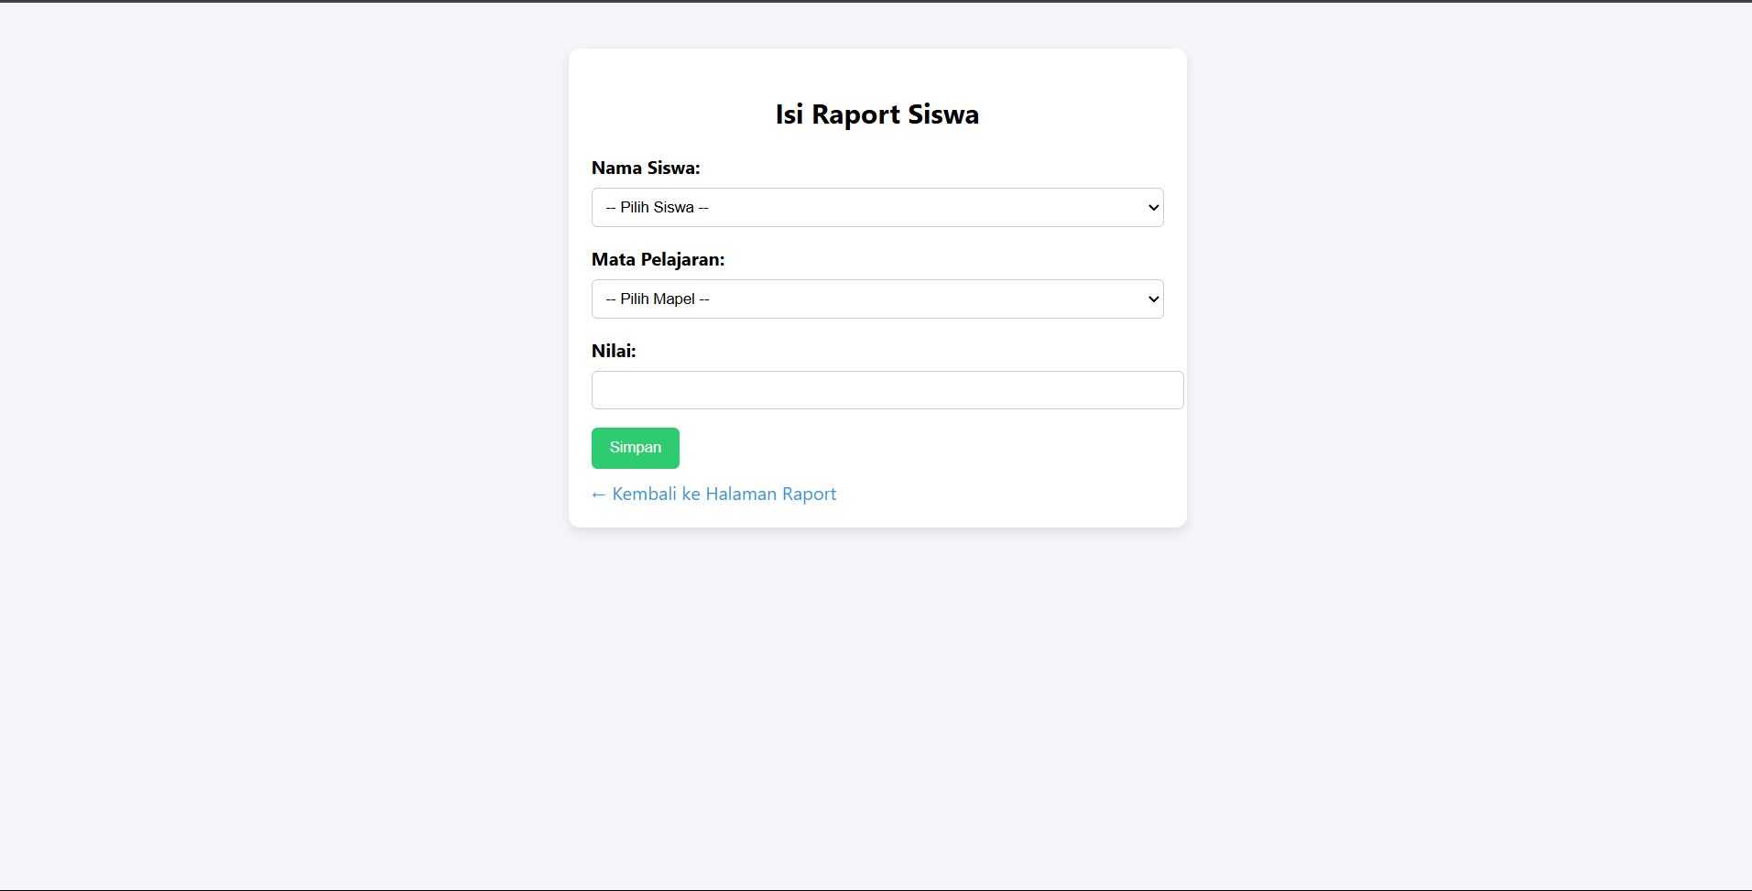The width and height of the screenshot is (1752, 891).
Task: Click the word 'Simpan' on the button
Action: (x=636, y=448)
